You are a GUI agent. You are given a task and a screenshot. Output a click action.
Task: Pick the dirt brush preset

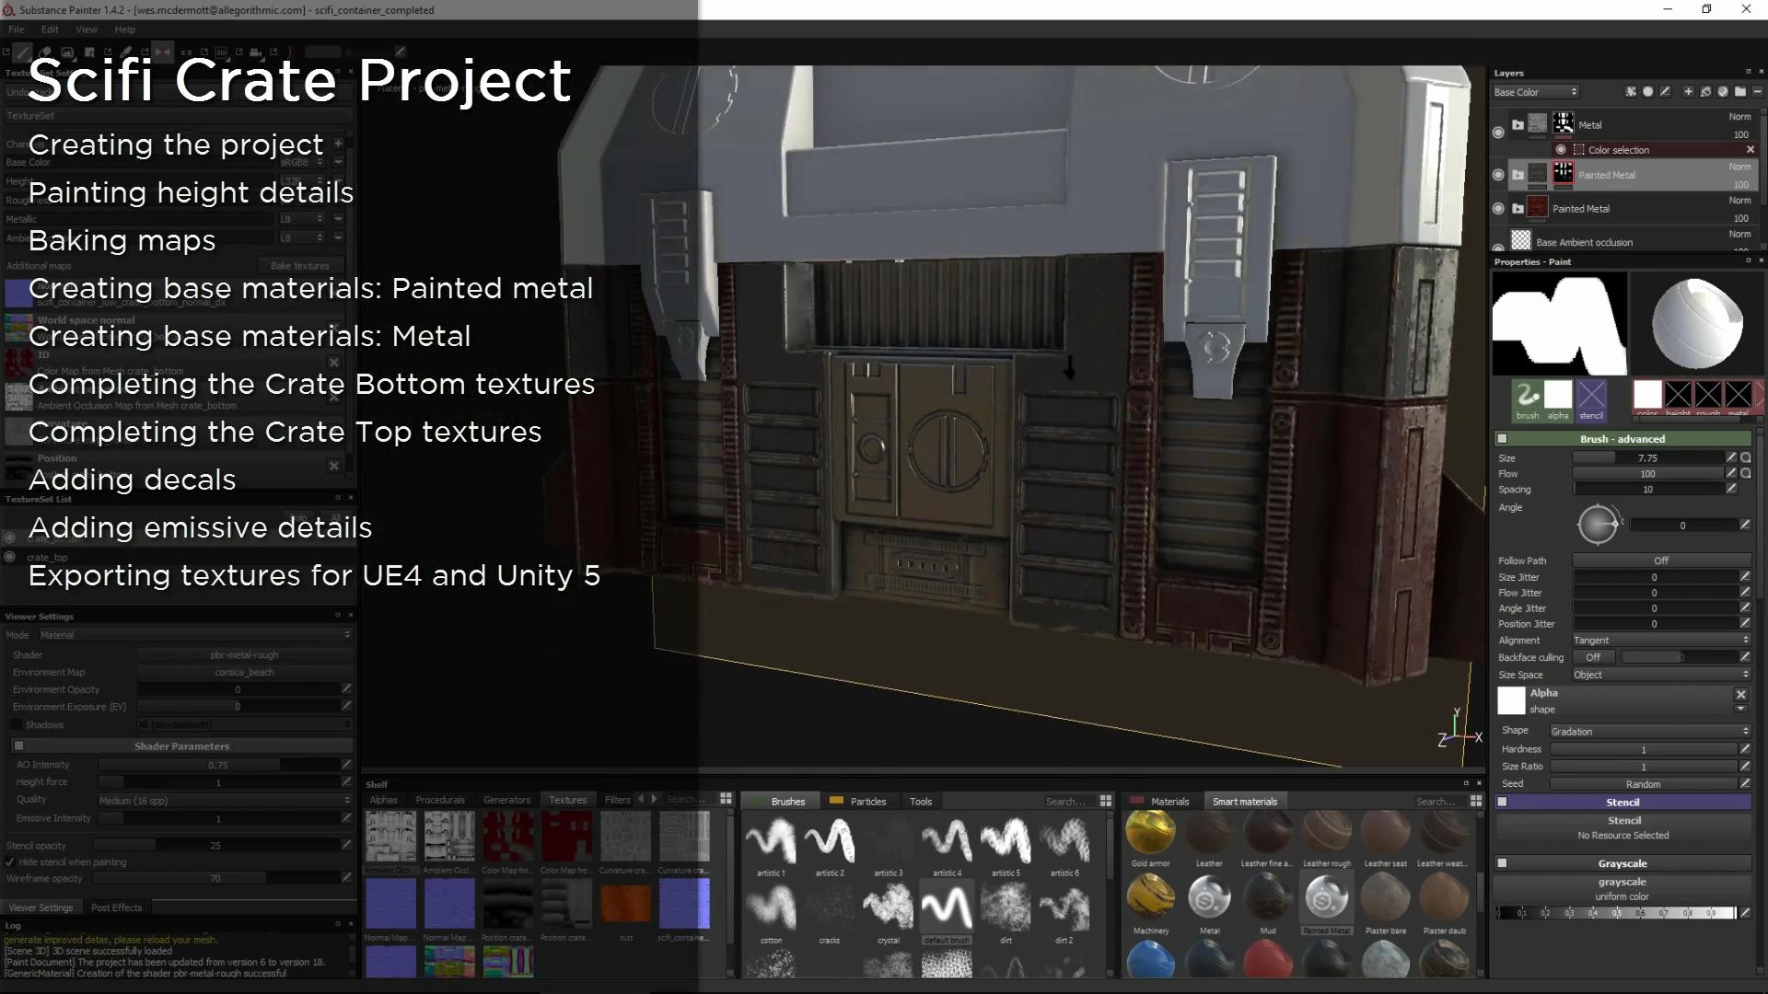[x=1006, y=907]
